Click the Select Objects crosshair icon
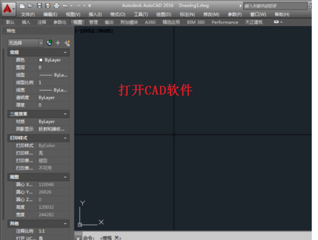Screen dimensions: 318x240 tap(58, 42)
